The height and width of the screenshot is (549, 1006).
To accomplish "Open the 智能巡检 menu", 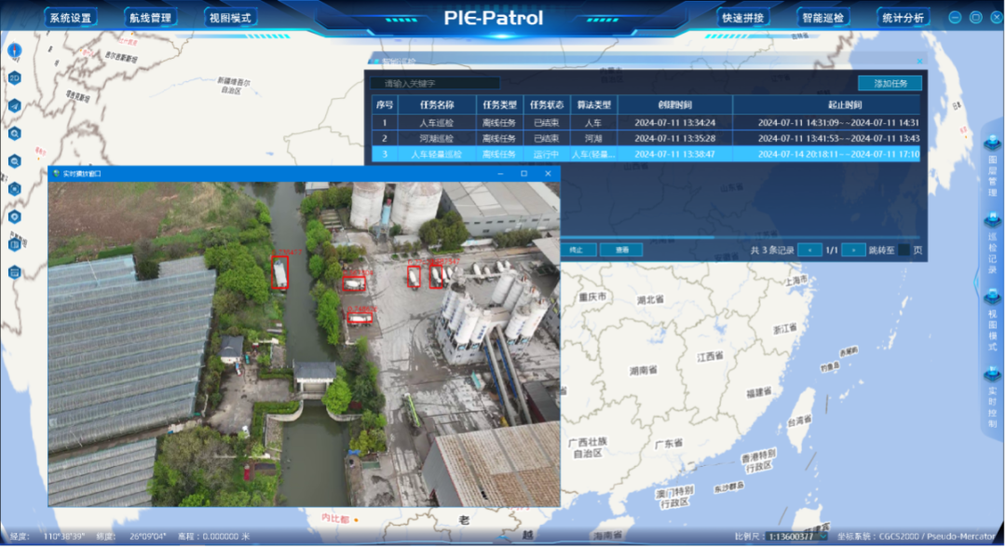I will pyautogui.click(x=822, y=18).
